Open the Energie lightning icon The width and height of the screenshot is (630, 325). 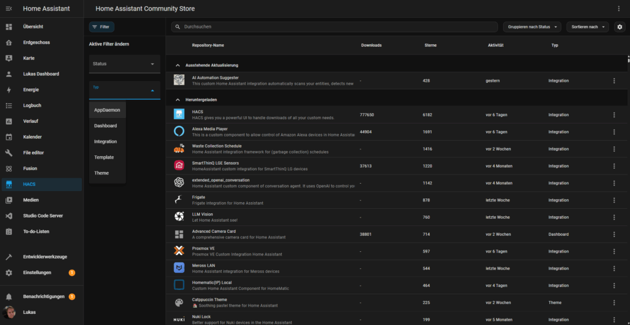(x=9, y=90)
